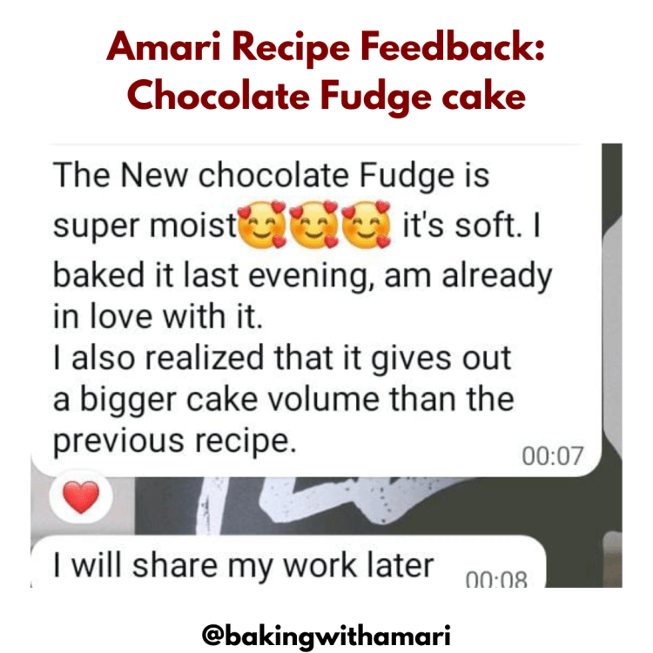
Task: Click the line 'I also realized that it gives out'
Action: (x=282, y=358)
